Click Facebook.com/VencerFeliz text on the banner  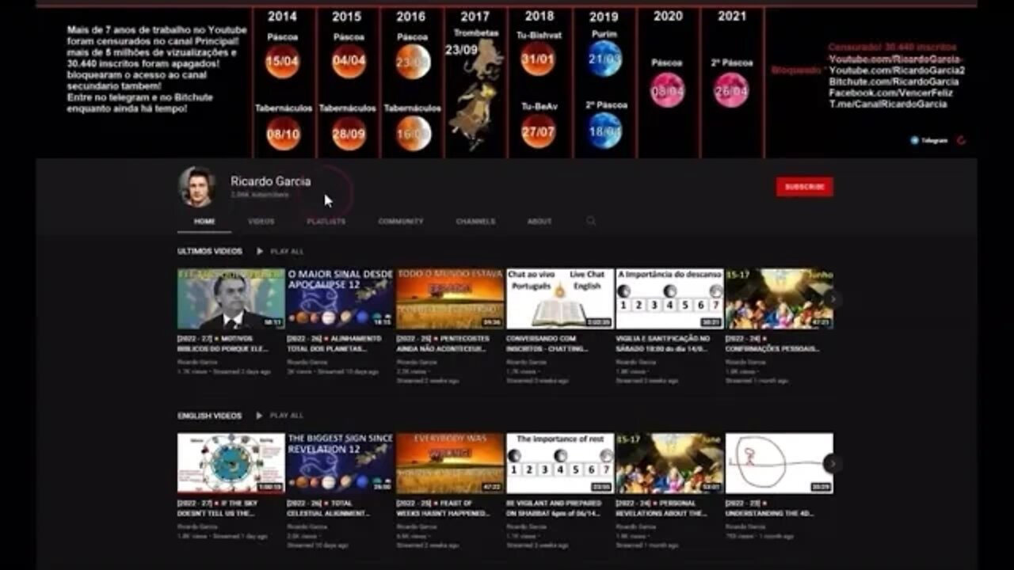click(890, 93)
